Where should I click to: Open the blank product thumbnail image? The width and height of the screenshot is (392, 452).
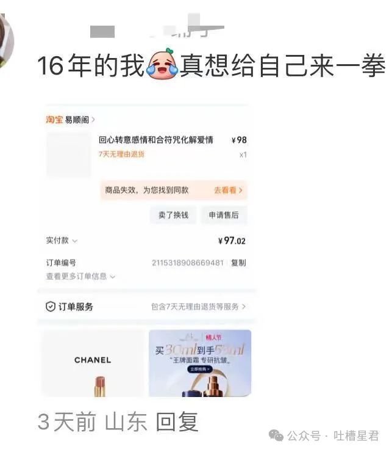pyautogui.click(x=69, y=155)
